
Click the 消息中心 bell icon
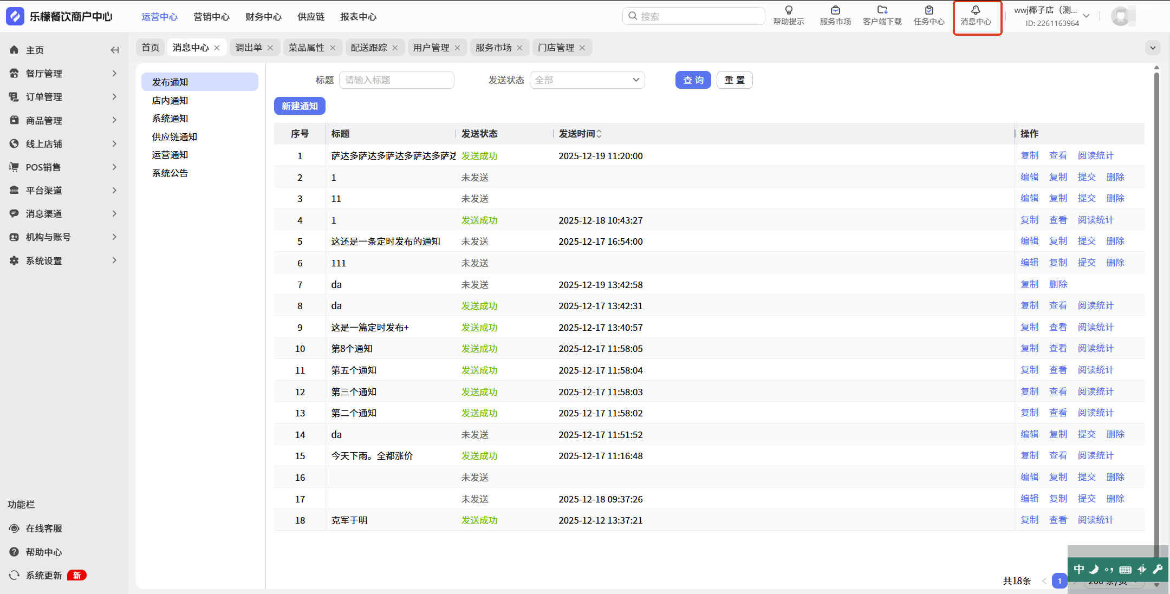[976, 15]
